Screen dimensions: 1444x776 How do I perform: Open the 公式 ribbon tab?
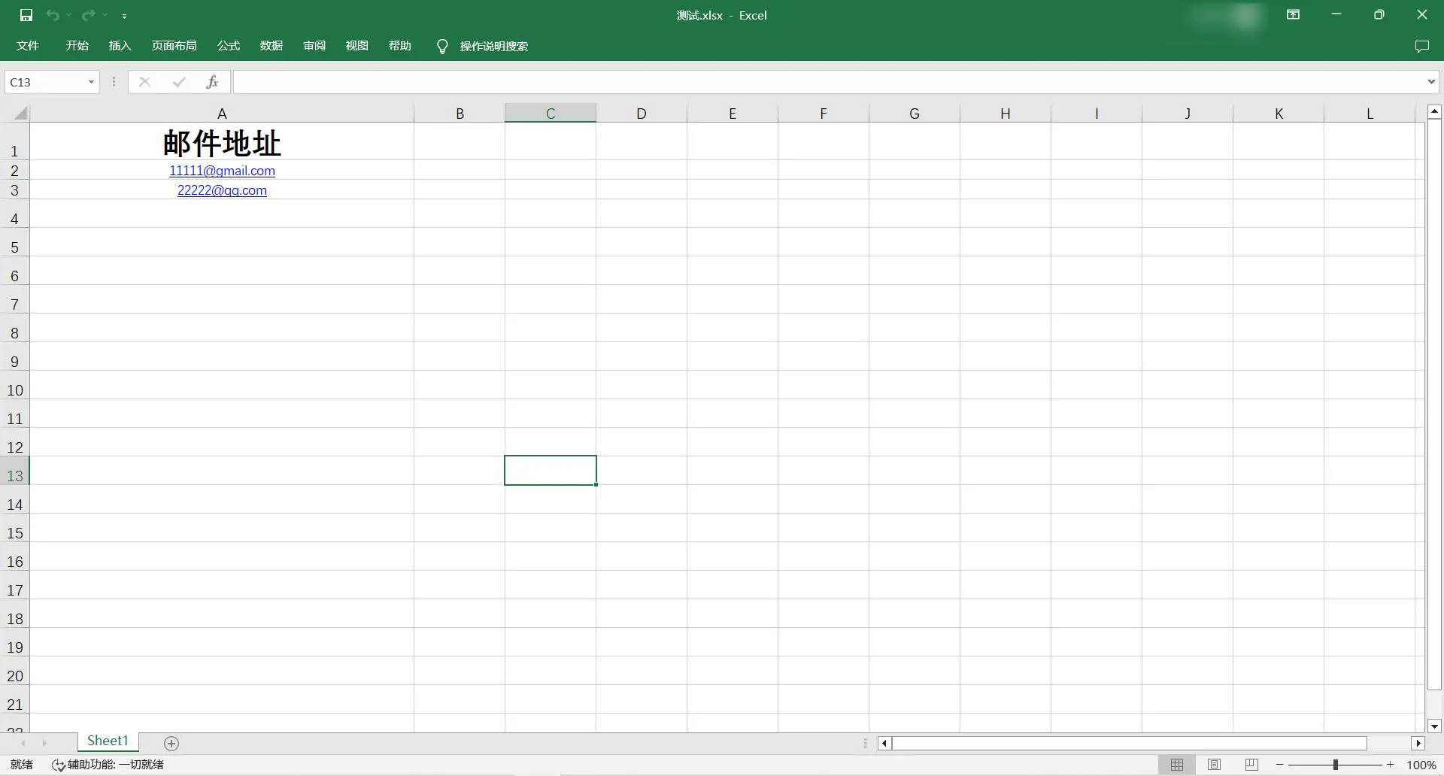(x=229, y=46)
